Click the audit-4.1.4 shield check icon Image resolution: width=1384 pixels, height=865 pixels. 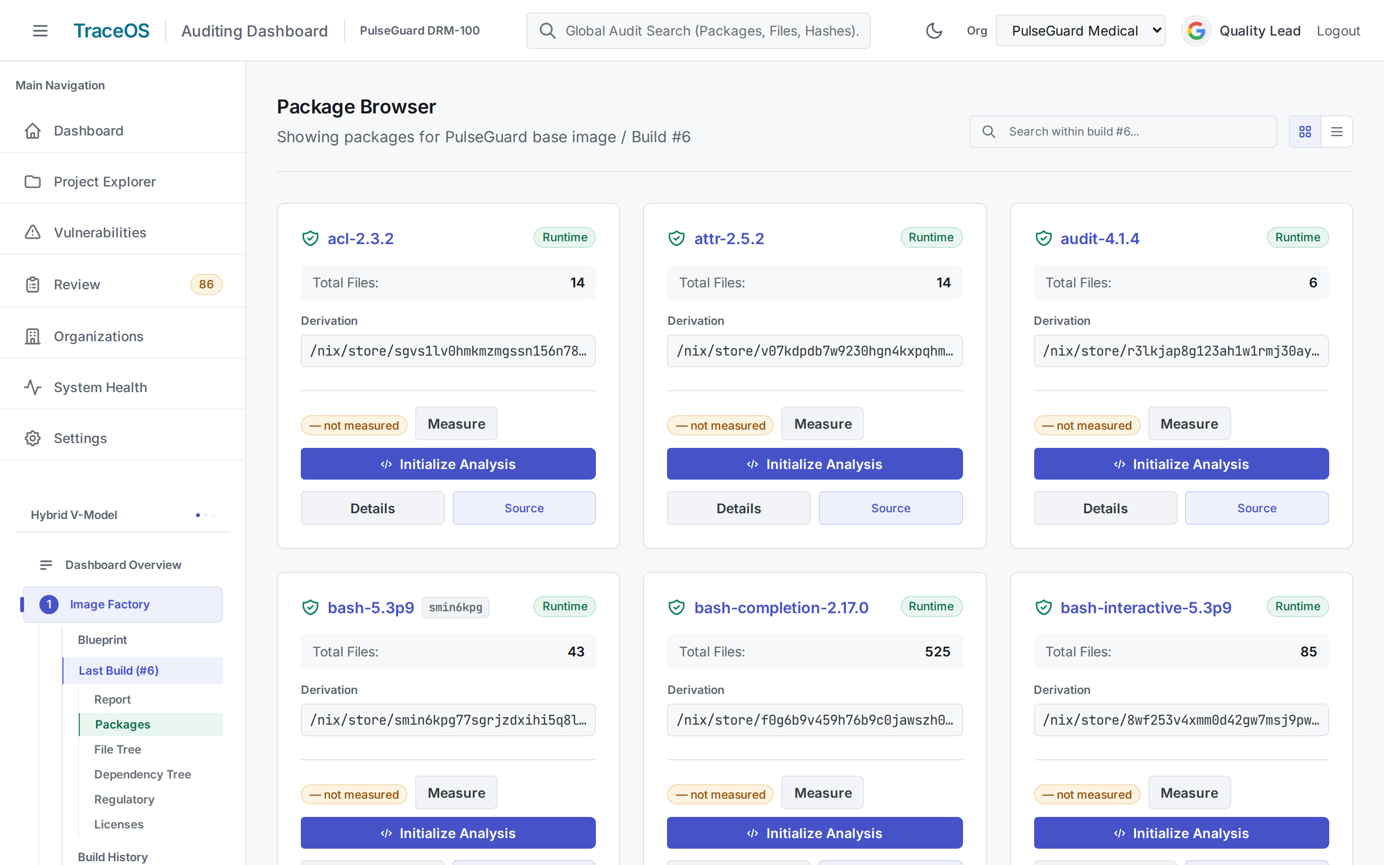pyautogui.click(x=1043, y=238)
